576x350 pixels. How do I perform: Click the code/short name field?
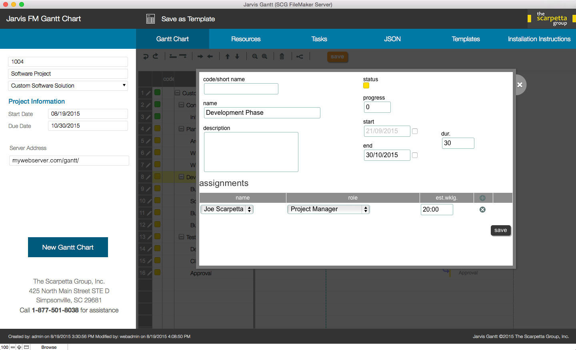click(x=241, y=89)
